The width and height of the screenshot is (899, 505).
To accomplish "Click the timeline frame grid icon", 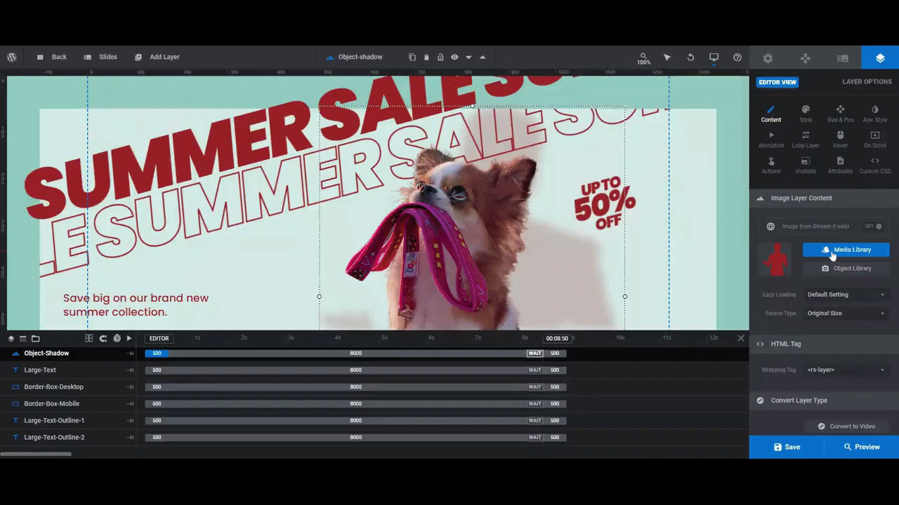I will tap(88, 339).
